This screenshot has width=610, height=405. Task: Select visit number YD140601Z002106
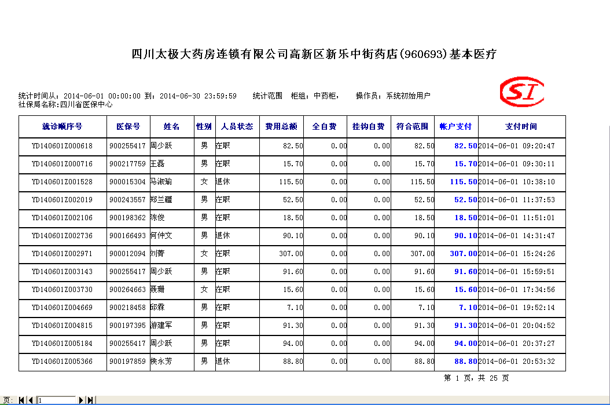(x=63, y=218)
